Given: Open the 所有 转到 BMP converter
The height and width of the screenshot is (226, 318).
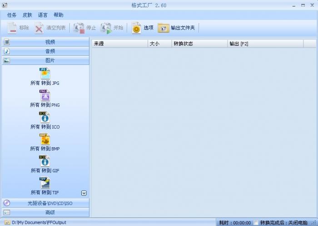Looking at the screenshot, I should (x=45, y=139).
